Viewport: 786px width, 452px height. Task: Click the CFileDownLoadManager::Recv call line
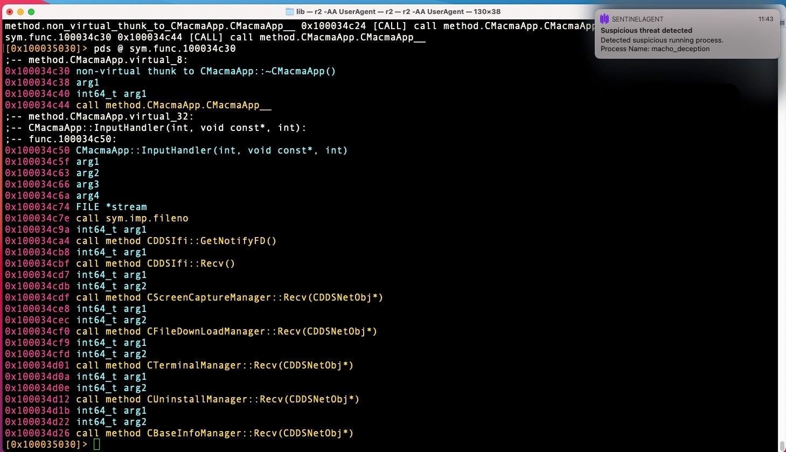[x=226, y=331]
